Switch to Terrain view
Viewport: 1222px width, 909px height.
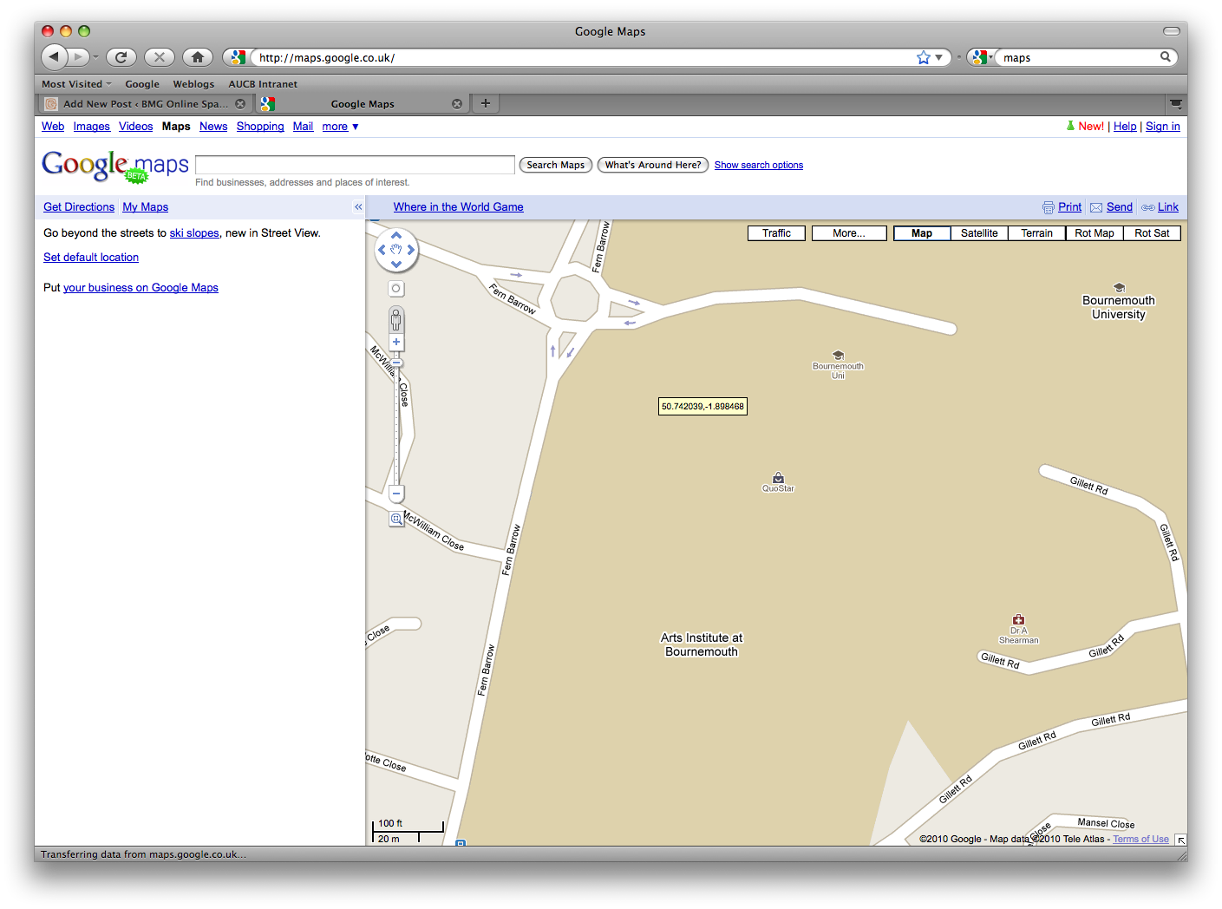point(1036,233)
